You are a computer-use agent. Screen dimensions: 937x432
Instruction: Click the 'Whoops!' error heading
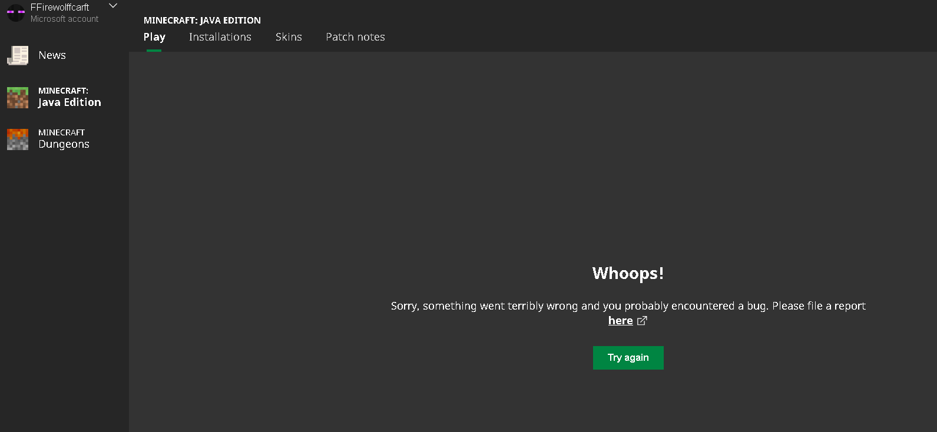[628, 273]
